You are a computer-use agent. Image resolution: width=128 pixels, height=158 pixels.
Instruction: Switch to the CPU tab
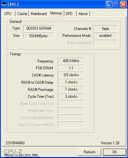pyautogui.click(x=9, y=14)
